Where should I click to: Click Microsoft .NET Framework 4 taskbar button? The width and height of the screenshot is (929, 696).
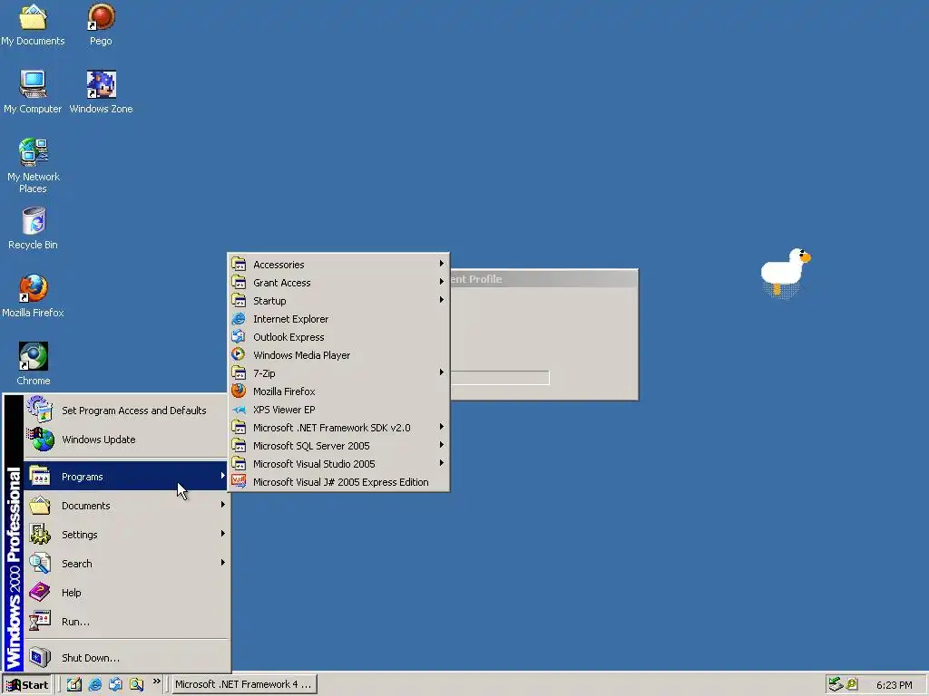tap(244, 685)
